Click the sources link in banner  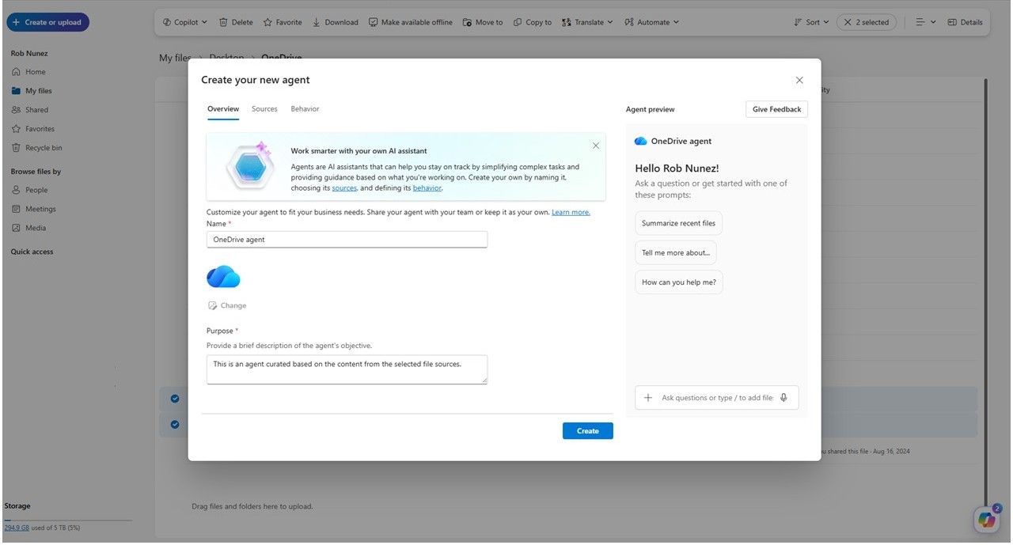point(344,188)
